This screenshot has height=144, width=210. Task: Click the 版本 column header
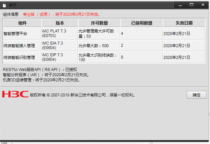(x=60, y=23)
